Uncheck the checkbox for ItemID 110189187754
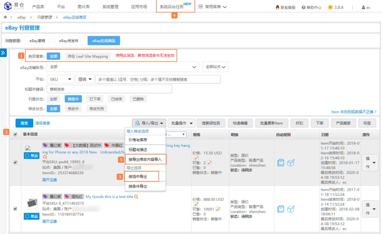The height and width of the screenshot is (234, 382). (x=15, y=209)
